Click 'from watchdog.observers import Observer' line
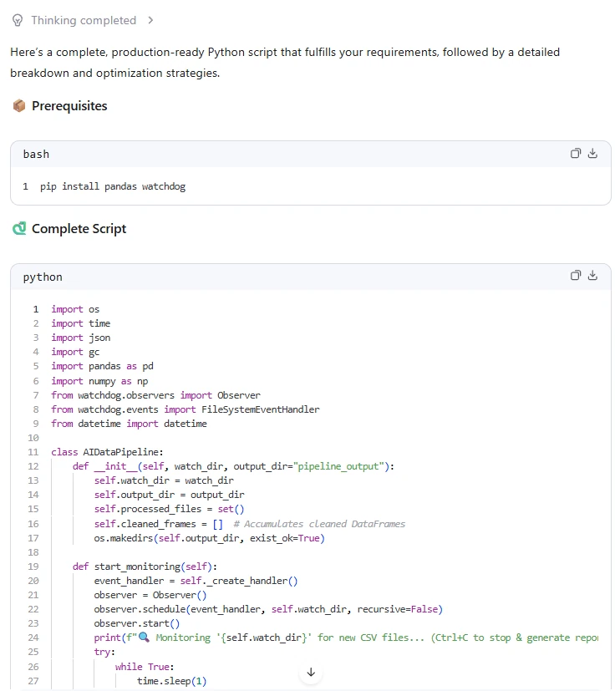This screenshot has width=615, height=691. tap(155, 395)
